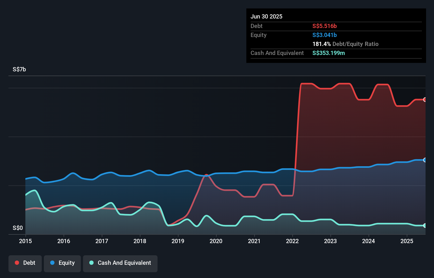This screenshot has width=434, height=278.
Task: Click the S$7b gridline label on the value axis
Action: click(x=19, y=69)
